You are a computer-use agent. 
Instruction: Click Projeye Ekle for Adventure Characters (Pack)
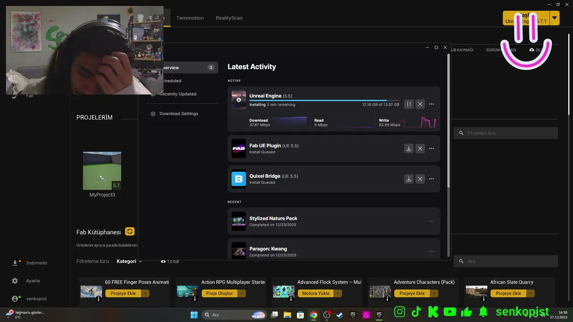coord(412,293)
